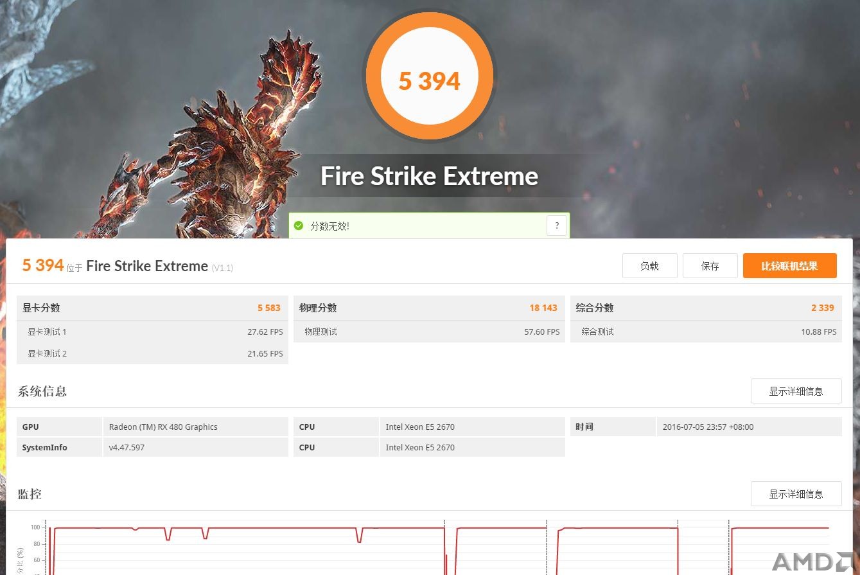Screen dimensions: 860x575
Task: Click the question mark help button
Action: tap(557, 226)
